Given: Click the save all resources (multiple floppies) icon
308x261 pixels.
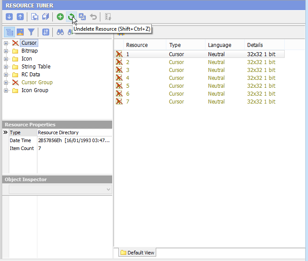Looking at the screenshot, I should 46,17.
